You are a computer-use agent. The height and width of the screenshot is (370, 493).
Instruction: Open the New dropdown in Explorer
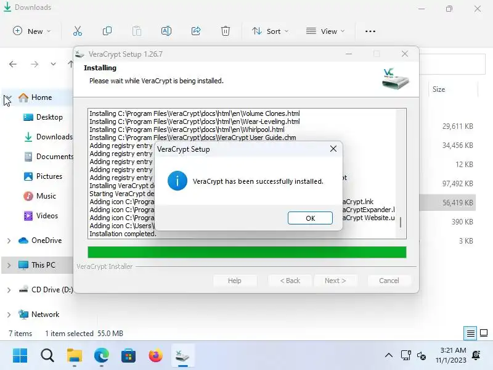[x=31, y=31]
